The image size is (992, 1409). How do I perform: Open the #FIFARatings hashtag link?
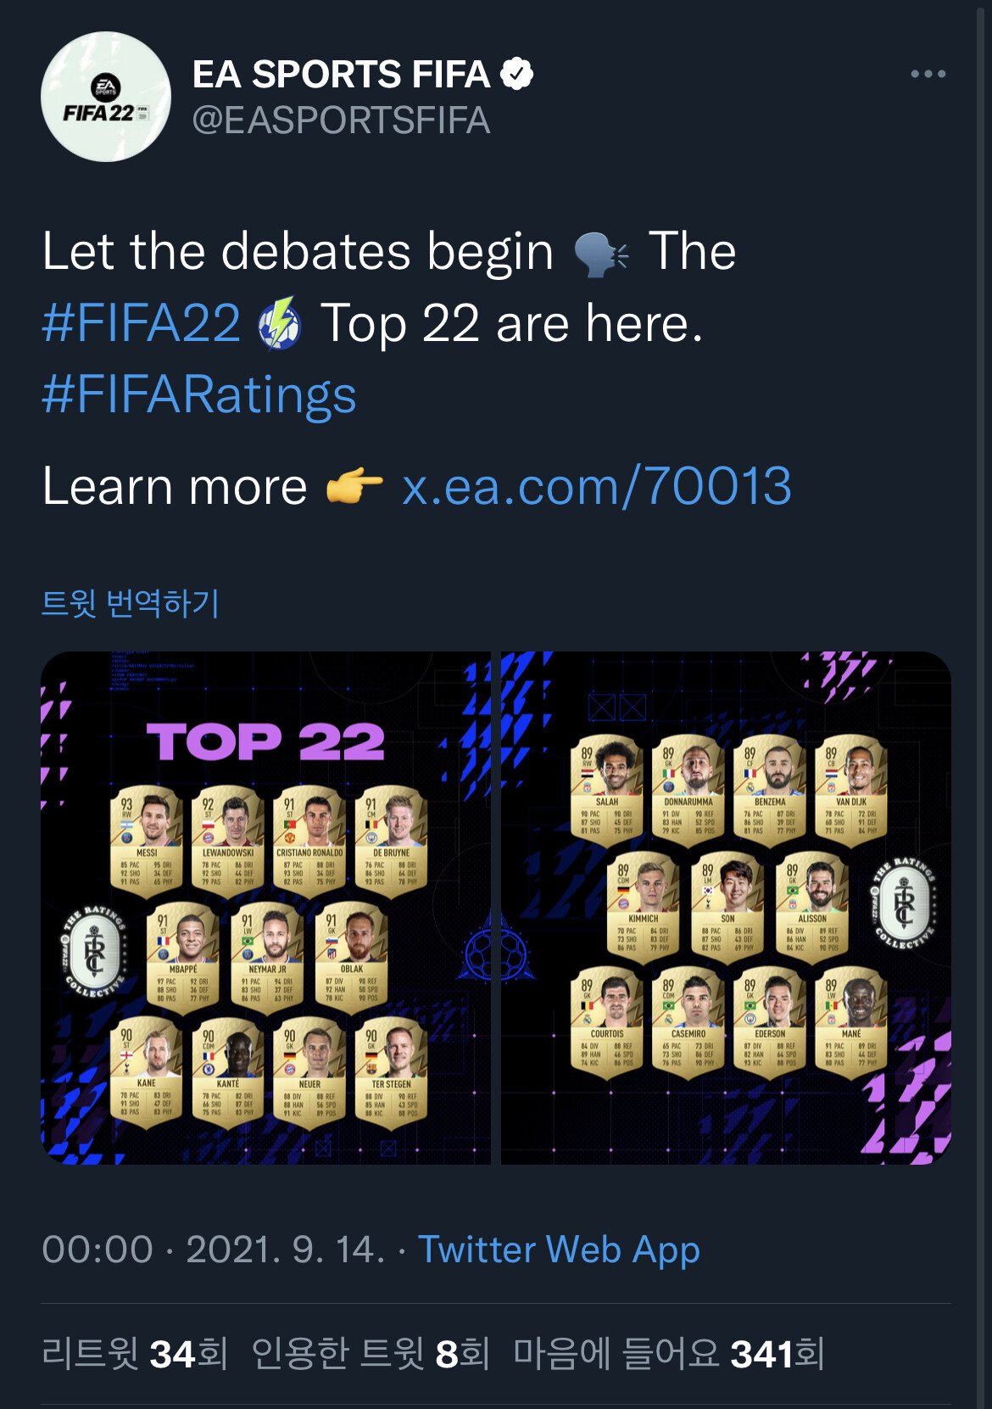click(x=199, y=394)
